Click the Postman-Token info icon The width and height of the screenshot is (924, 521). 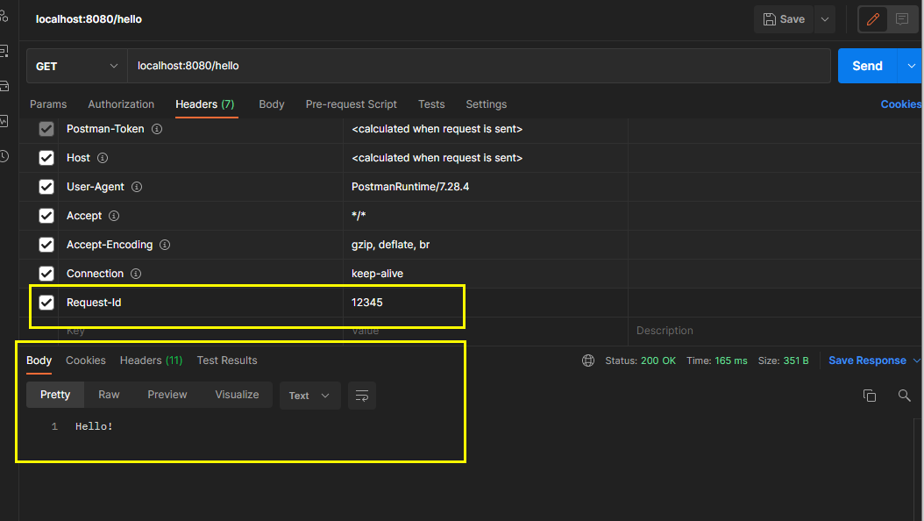[157, 129]
